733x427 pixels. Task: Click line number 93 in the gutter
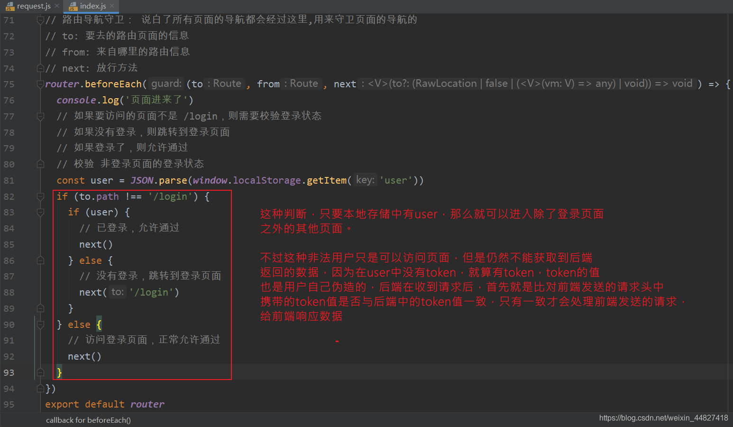coord(9,372)
